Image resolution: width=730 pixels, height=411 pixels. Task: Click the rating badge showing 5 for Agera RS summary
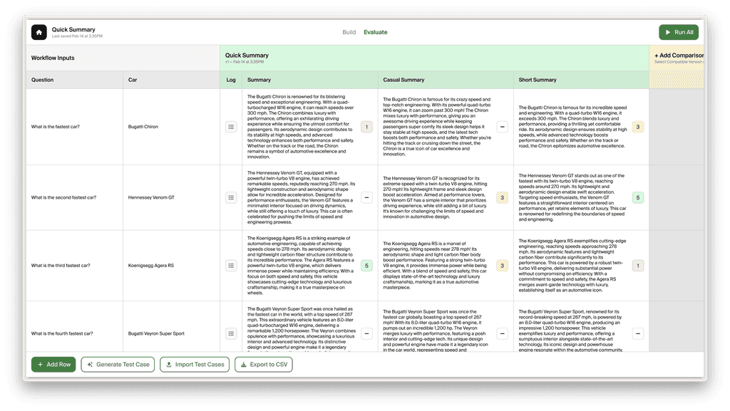pos(366,265)
